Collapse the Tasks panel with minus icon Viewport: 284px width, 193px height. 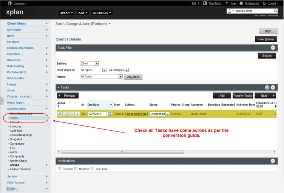(x=273, y=87)
